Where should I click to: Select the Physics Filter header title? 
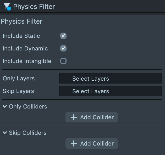(x=34, y=7)
